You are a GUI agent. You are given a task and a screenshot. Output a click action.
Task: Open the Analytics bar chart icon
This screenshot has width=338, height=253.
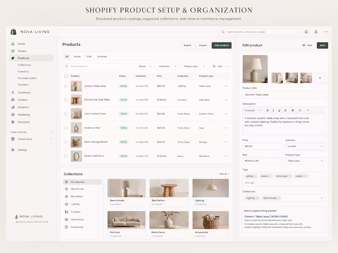pos(13,107)
